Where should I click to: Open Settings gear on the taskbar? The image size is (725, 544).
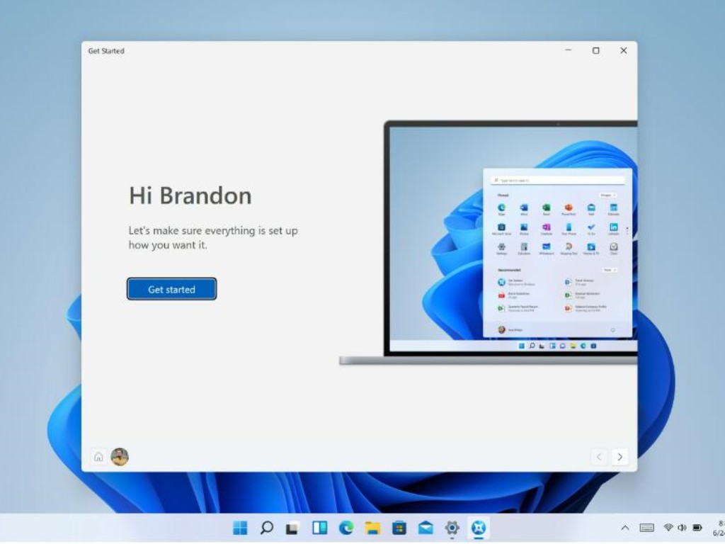452,528
